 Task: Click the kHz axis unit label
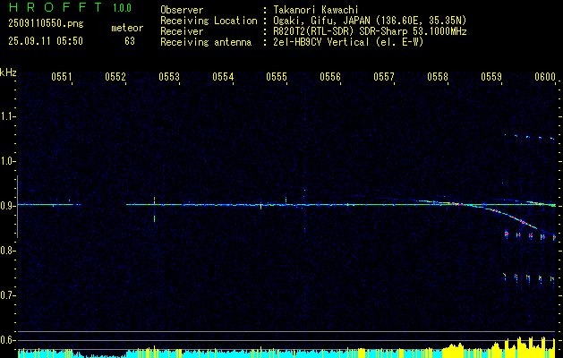tap(8, 72)
